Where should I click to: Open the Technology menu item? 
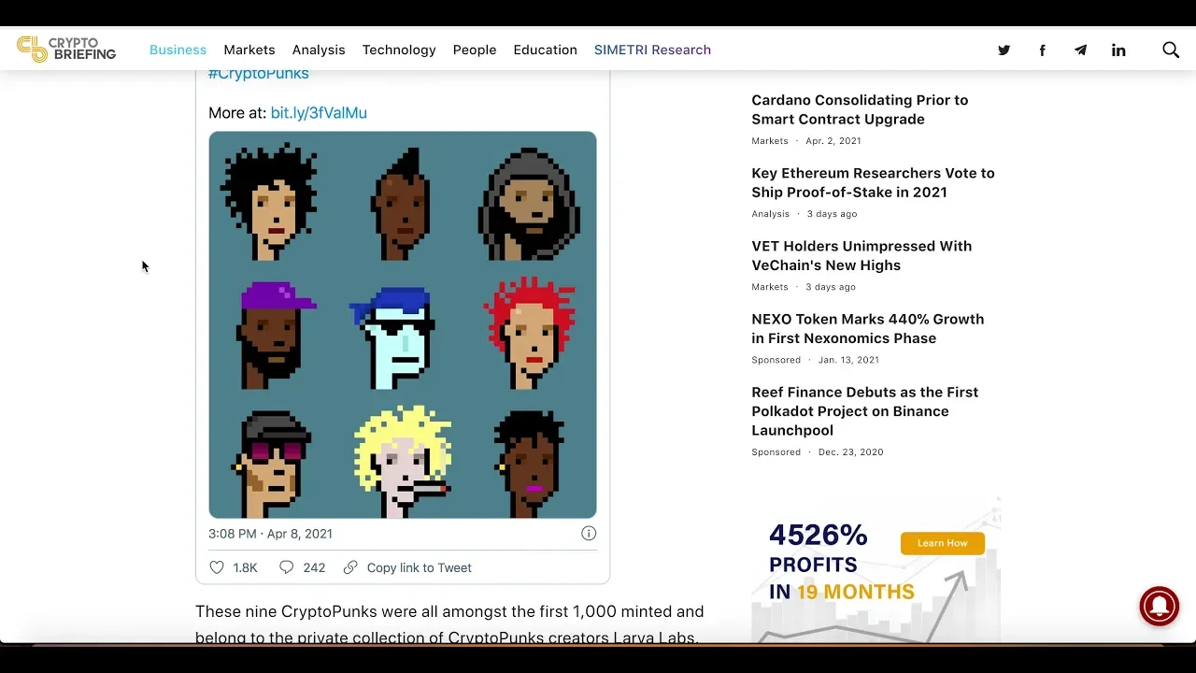[399, 50]
